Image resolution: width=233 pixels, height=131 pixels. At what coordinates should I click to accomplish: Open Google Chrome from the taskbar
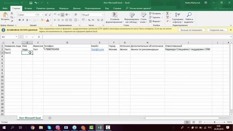tap(32, 127)
